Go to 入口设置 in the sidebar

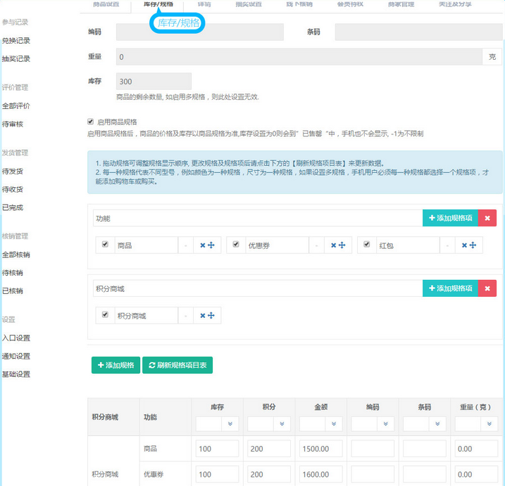coord(16,338)
